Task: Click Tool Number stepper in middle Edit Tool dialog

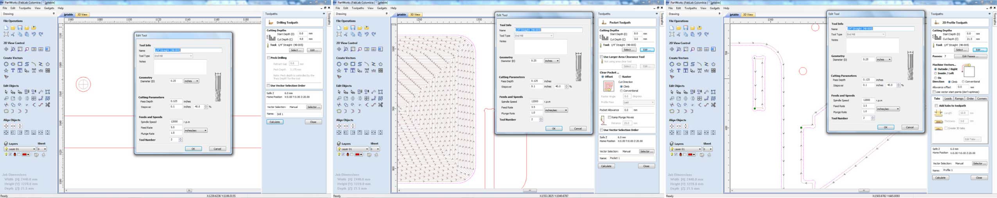Action: [541, 120]
